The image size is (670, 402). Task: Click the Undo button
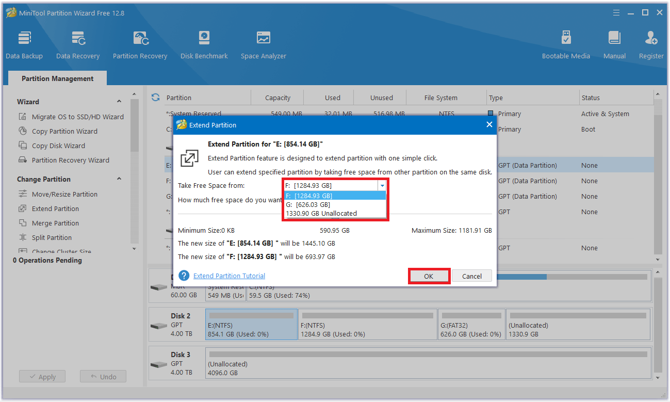pyautogui.click(x=103, y=377)
